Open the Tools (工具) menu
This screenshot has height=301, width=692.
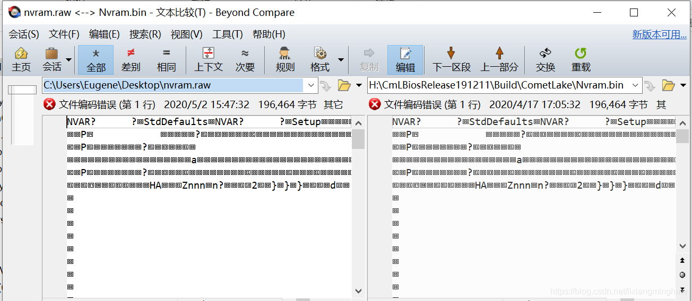tap(228, 34)
